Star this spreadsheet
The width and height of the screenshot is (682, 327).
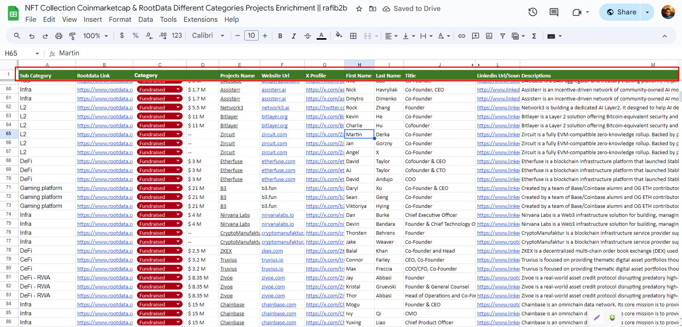(x=359, y=9)
